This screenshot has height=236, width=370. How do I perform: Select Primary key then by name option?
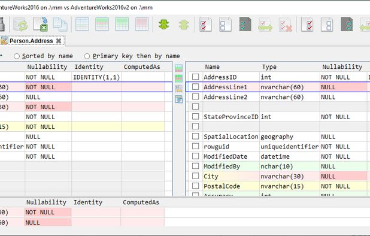(x=87, y=56)
